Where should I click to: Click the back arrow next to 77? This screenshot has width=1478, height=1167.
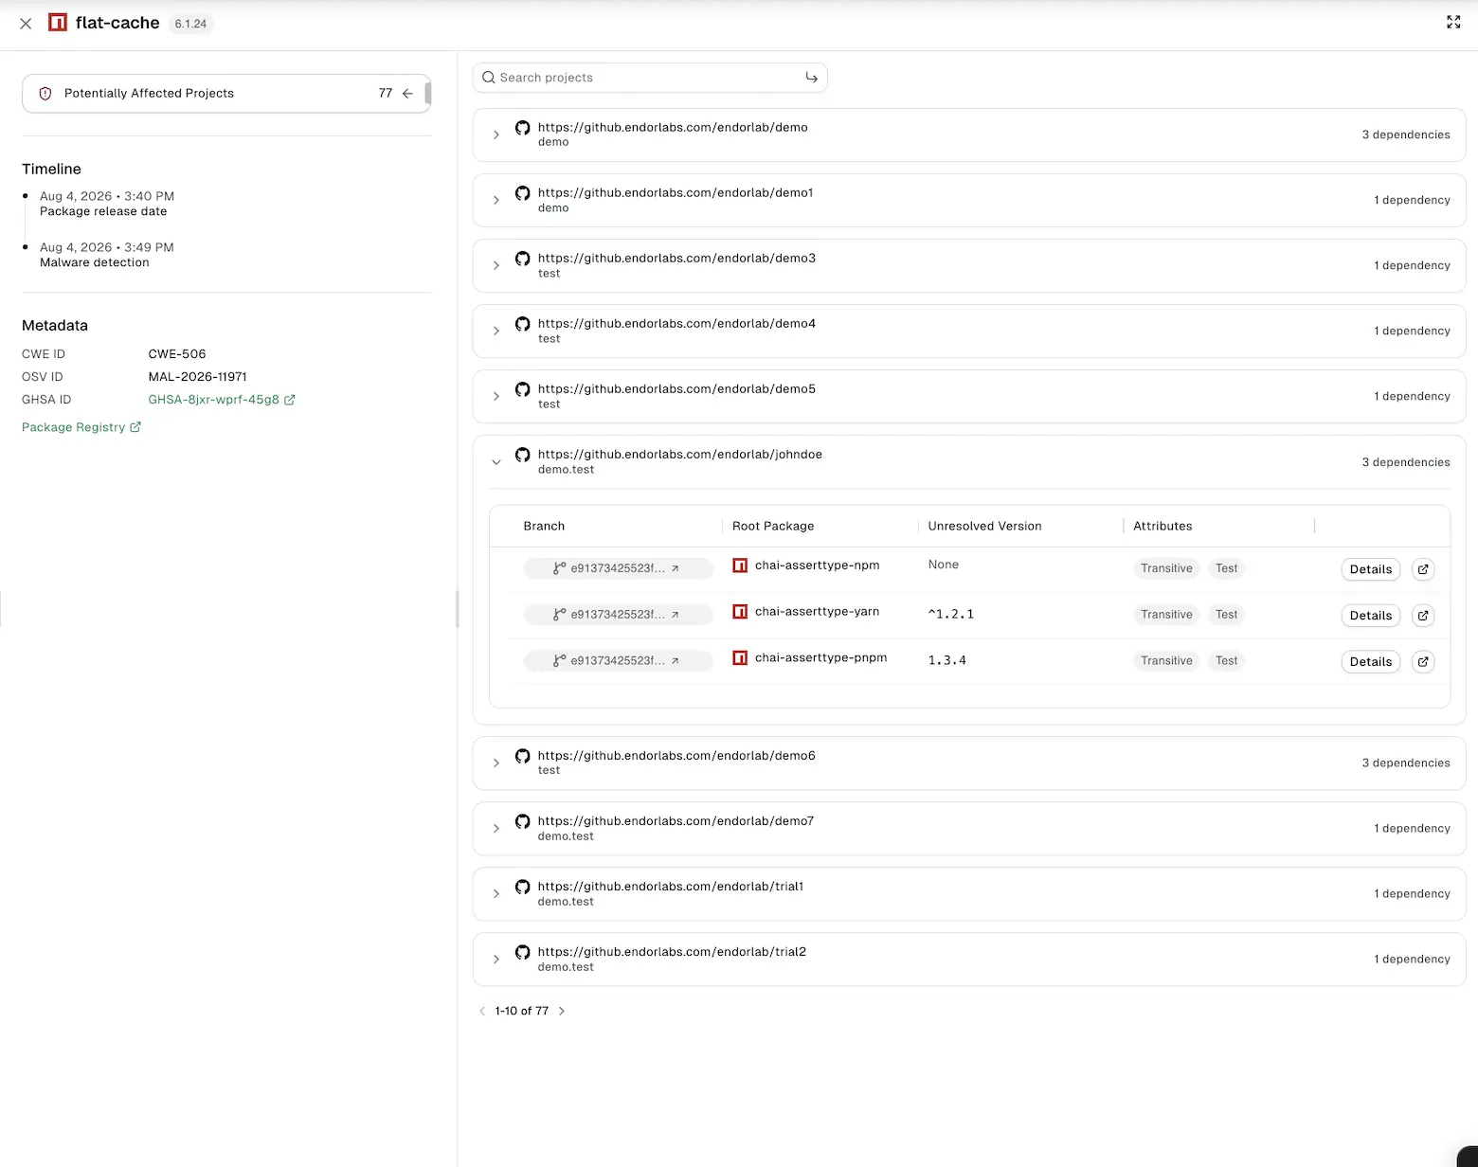407,94
